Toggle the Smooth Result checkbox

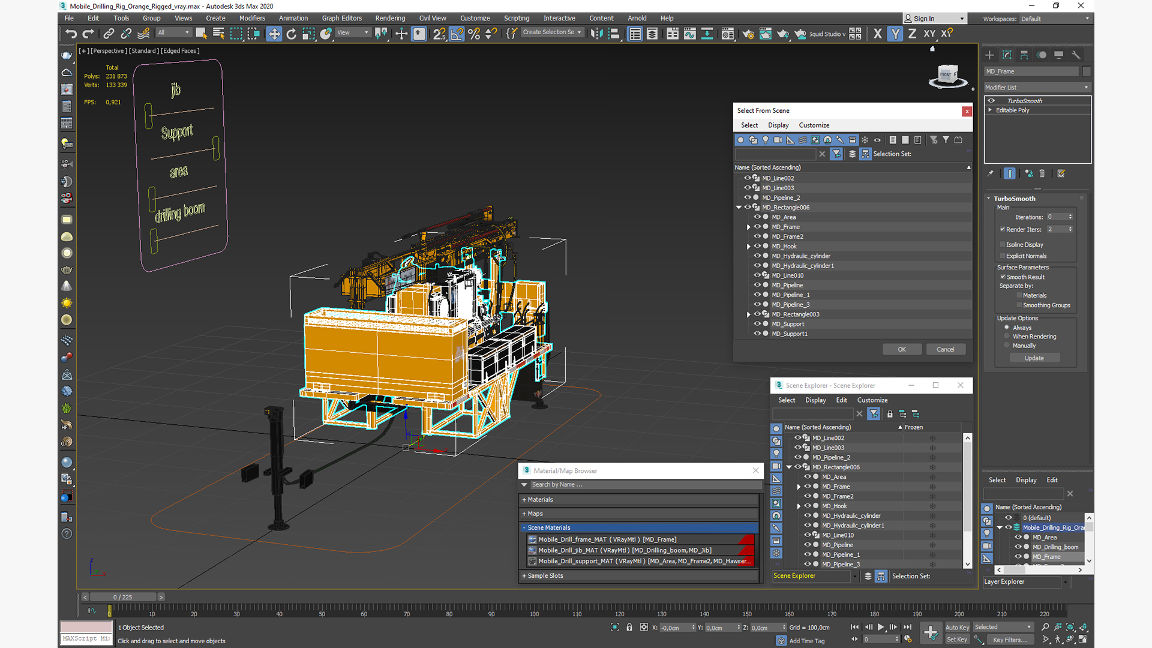[x=1003, y=277]
